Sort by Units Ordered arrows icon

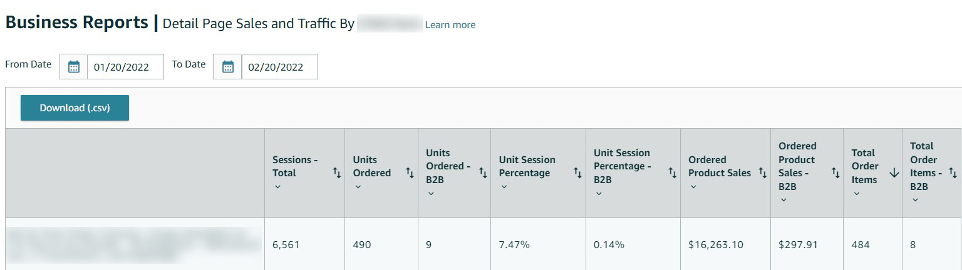point(410,173)
